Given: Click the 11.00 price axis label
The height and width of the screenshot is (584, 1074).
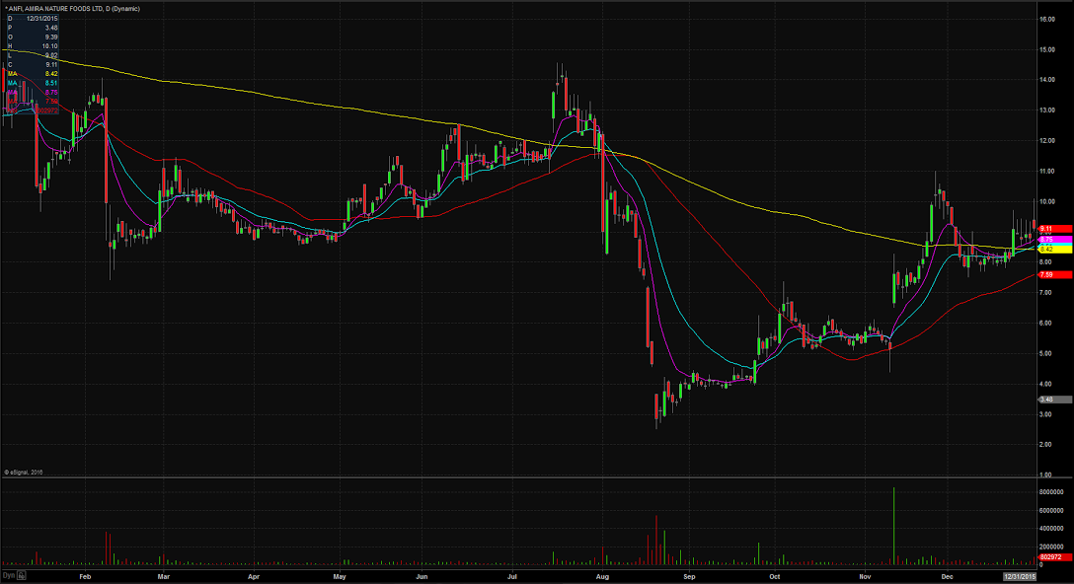Looking at the screenshot, I should tap(1047, 172).
